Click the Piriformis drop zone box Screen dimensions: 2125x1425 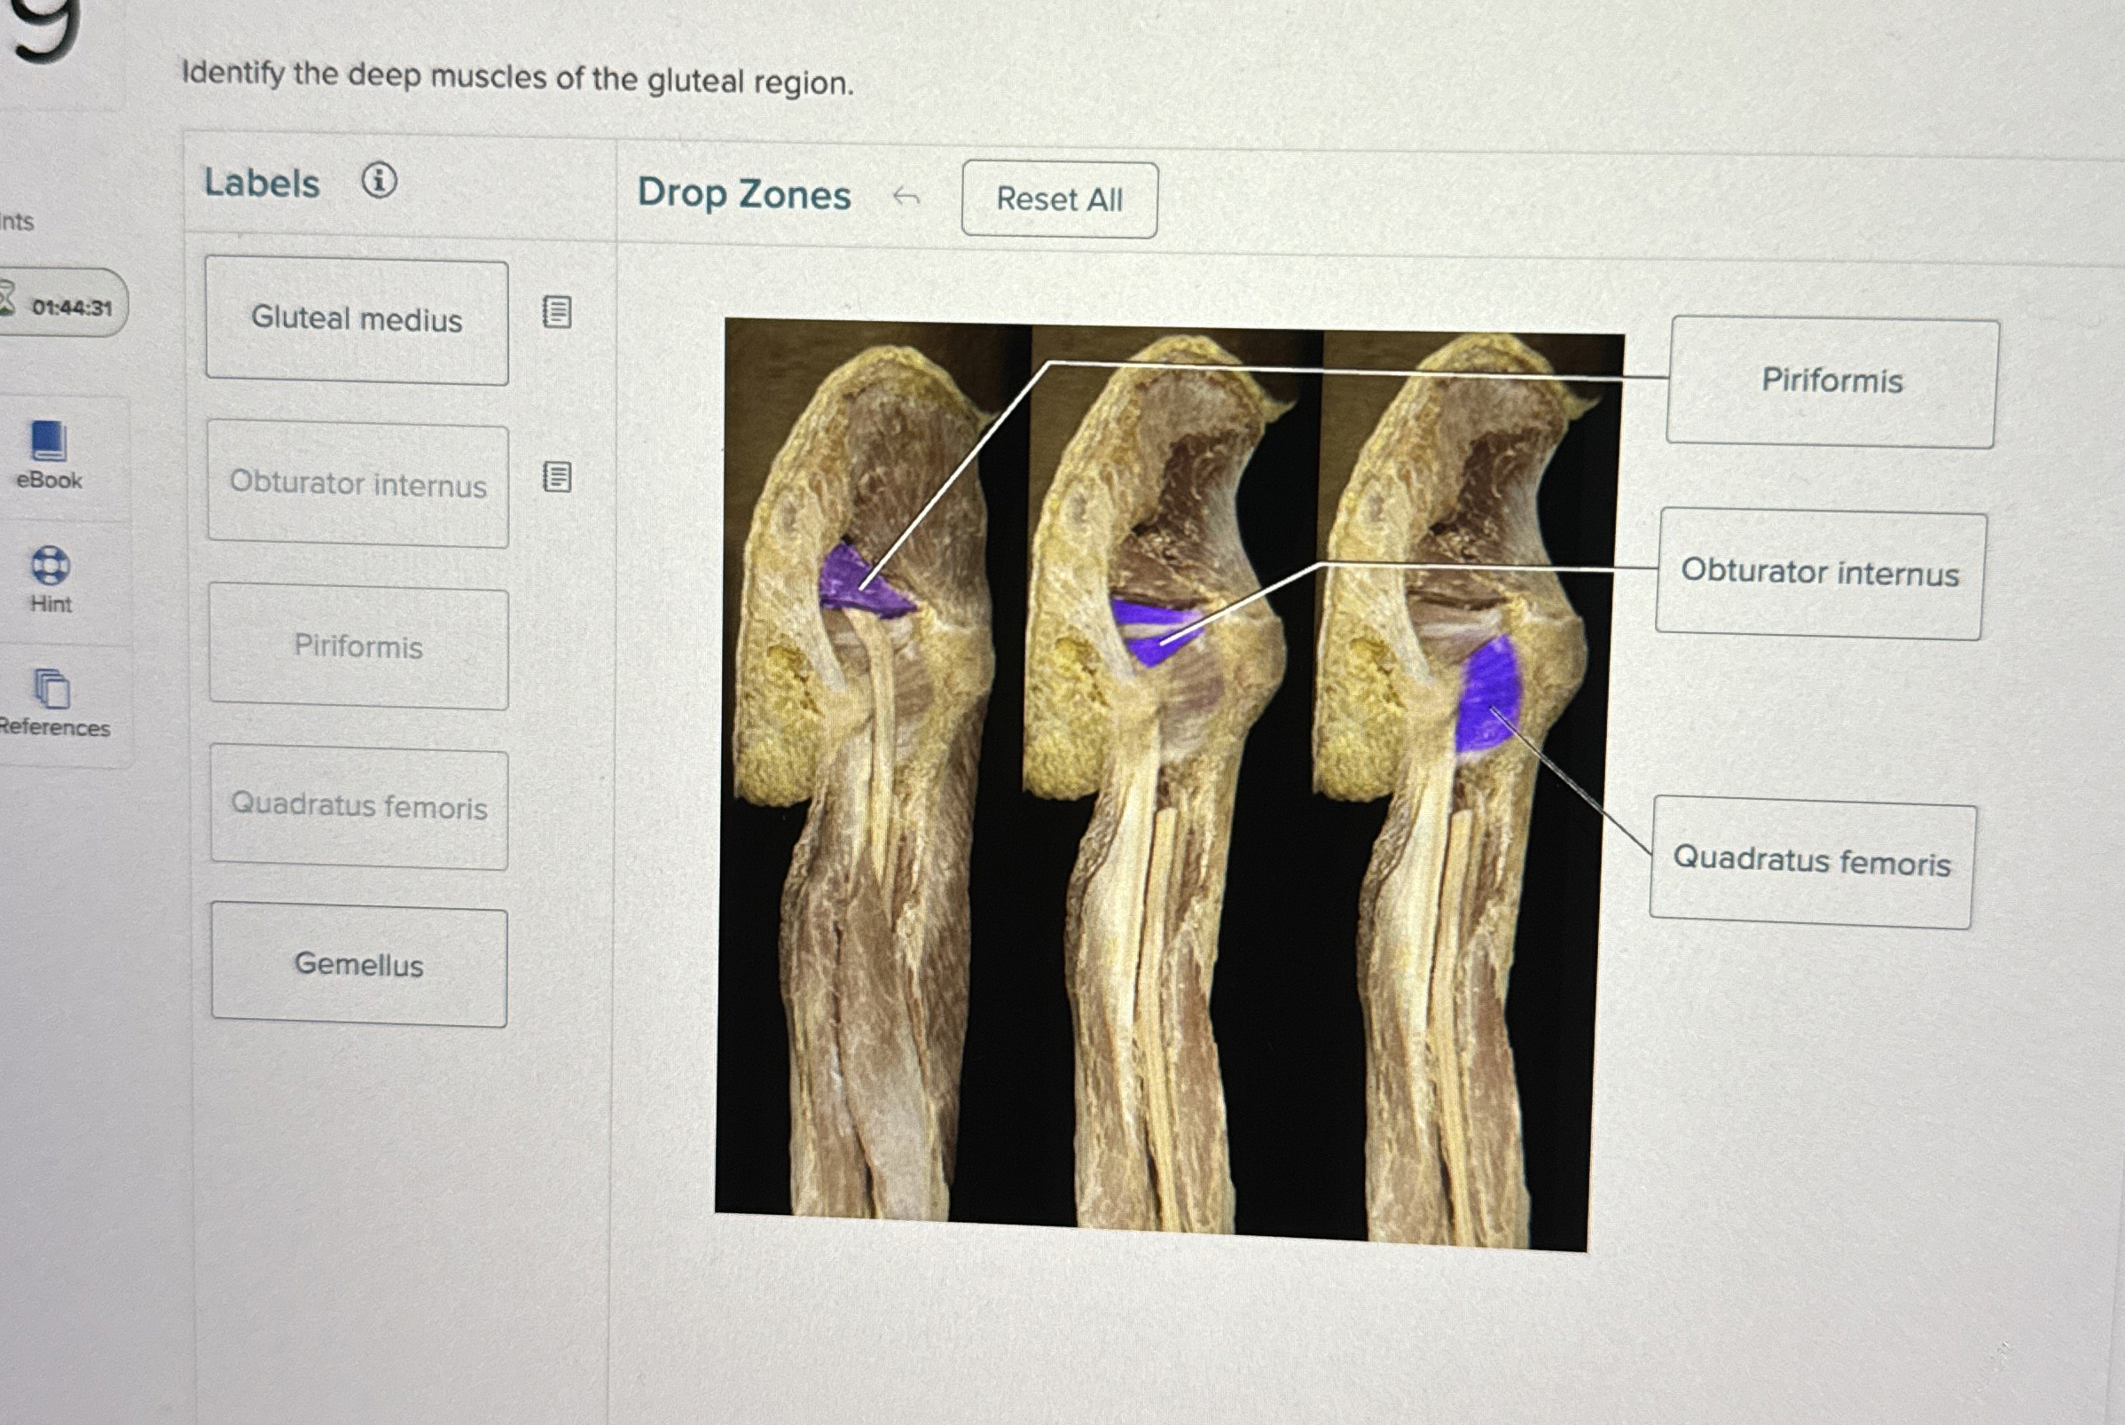tap(1831, 381)
